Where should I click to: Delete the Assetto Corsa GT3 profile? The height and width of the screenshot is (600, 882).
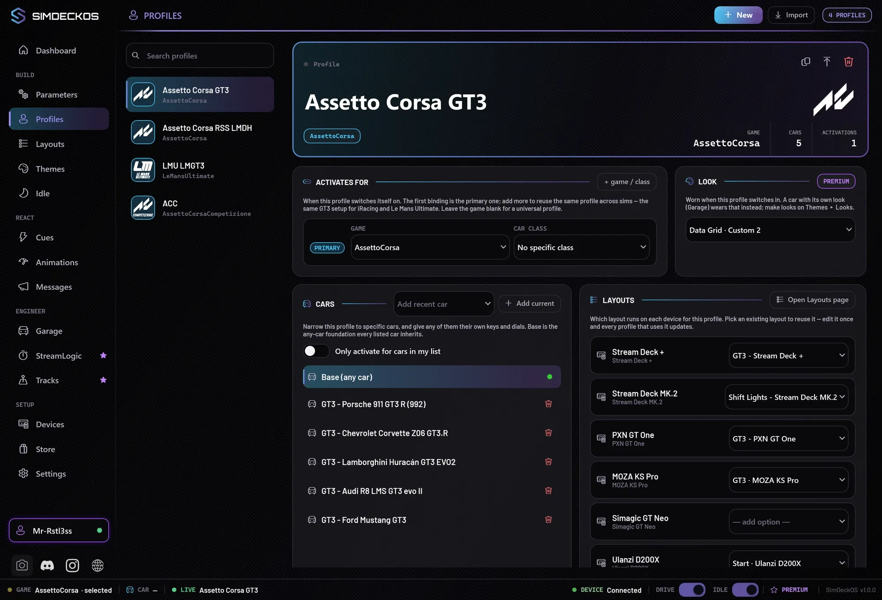(848, 62)
